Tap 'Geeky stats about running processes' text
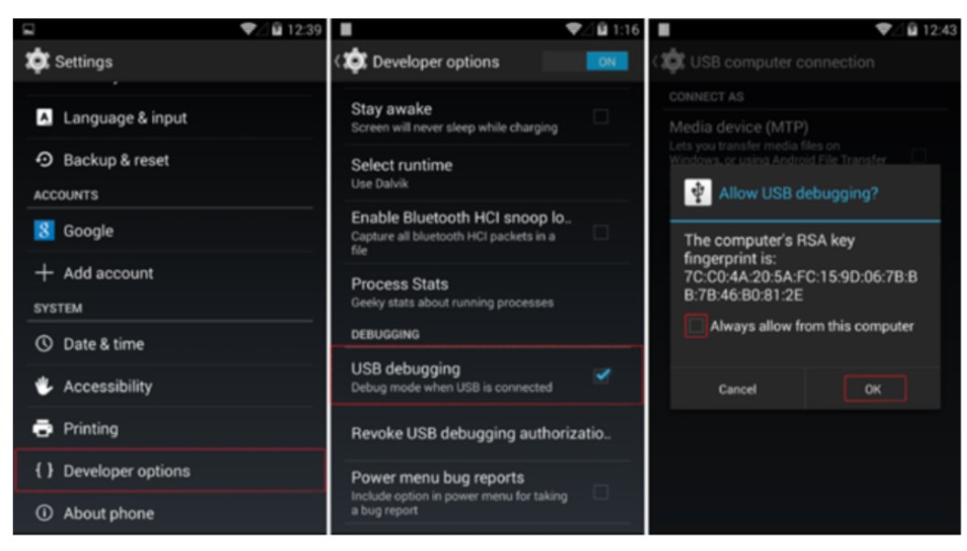Viewport: 967px width, 551px height. click(452, 303)
